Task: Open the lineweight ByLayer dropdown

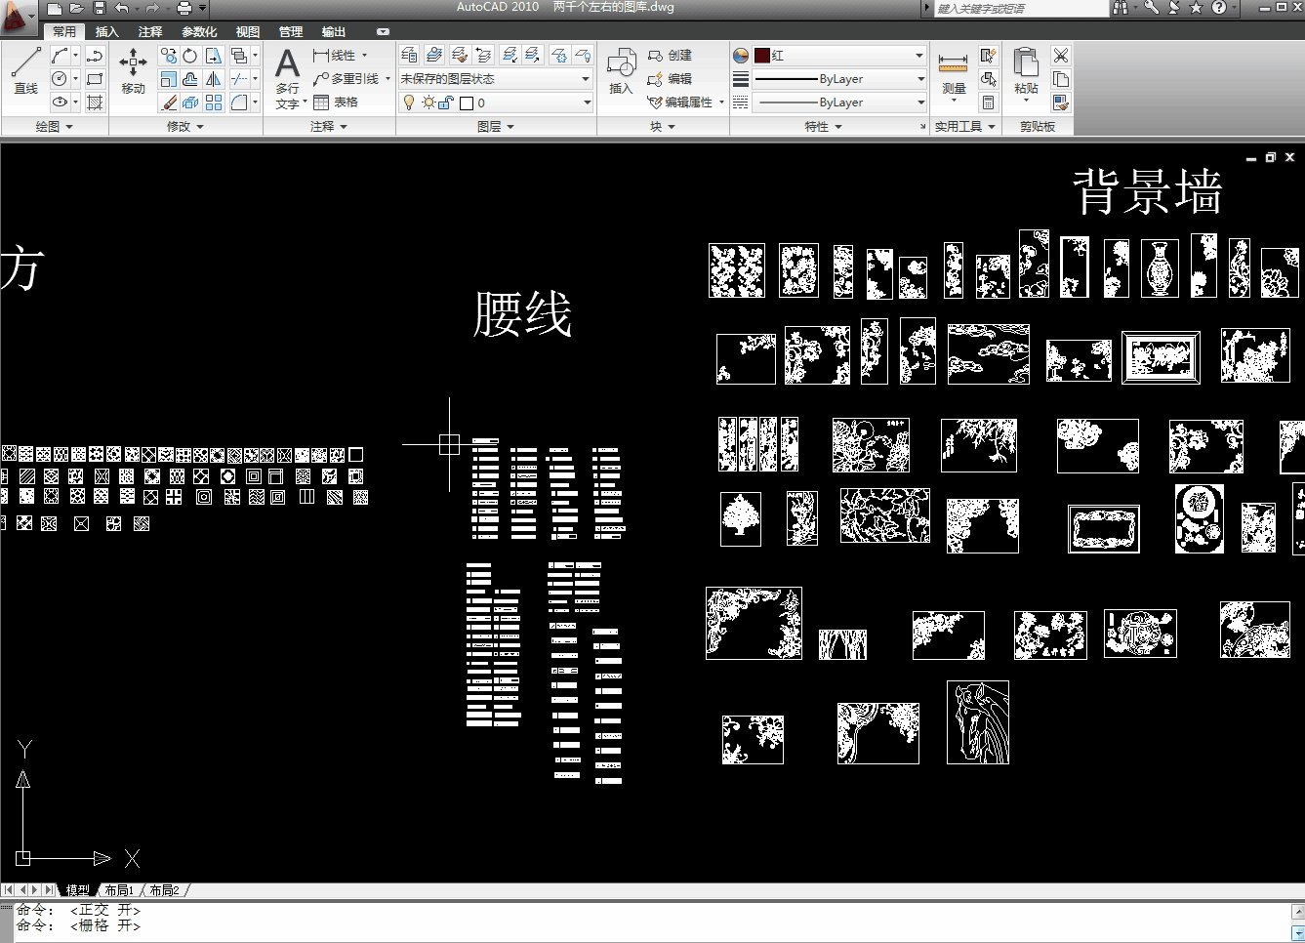Action: click(838, 79)
